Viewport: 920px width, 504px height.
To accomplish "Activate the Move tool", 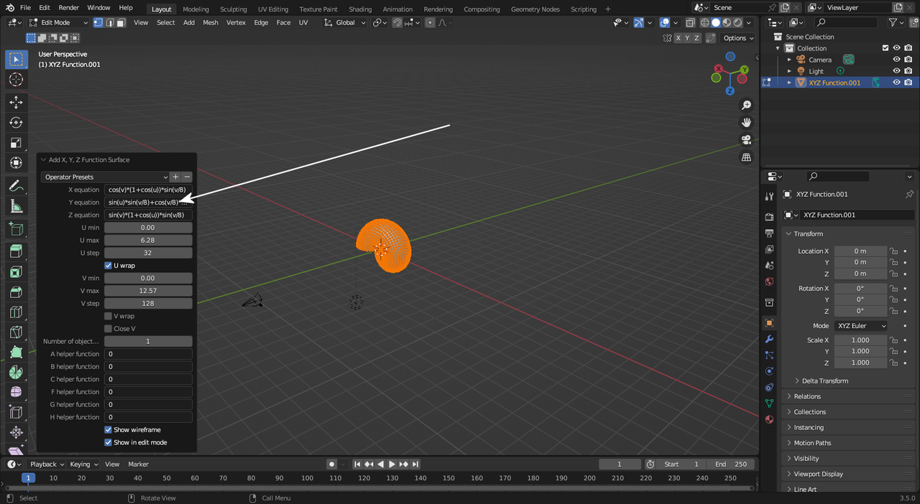I will pos(16,103).
